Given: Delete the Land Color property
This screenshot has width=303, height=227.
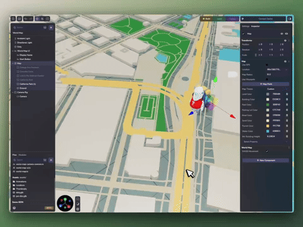Looking at the screenshot, I should click(x=287, y=94).
